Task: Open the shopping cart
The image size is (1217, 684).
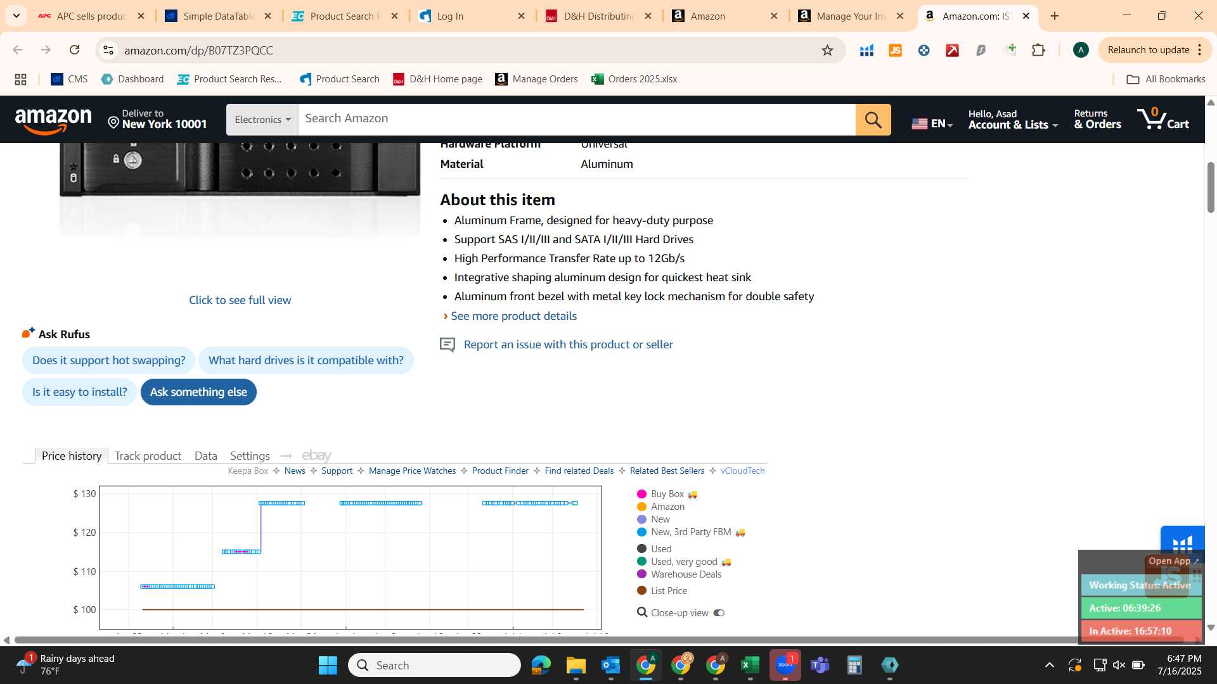Action: click(x=1163, y=119)
